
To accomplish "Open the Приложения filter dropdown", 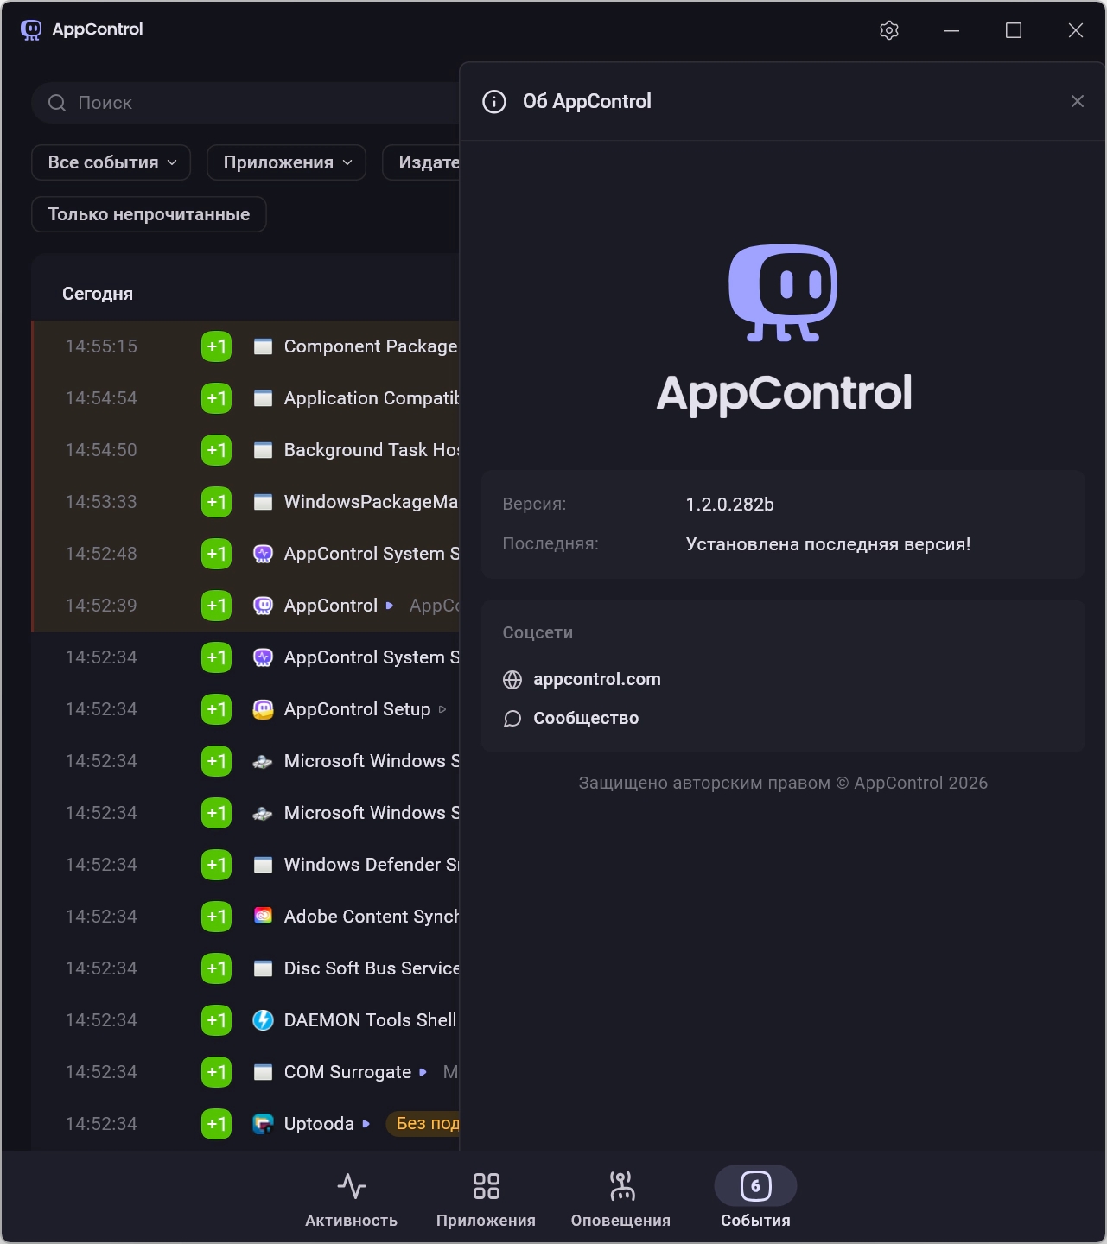I will click(x=287, y=162).
